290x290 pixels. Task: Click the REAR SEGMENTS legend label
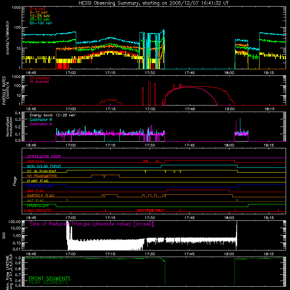point(48,282)
